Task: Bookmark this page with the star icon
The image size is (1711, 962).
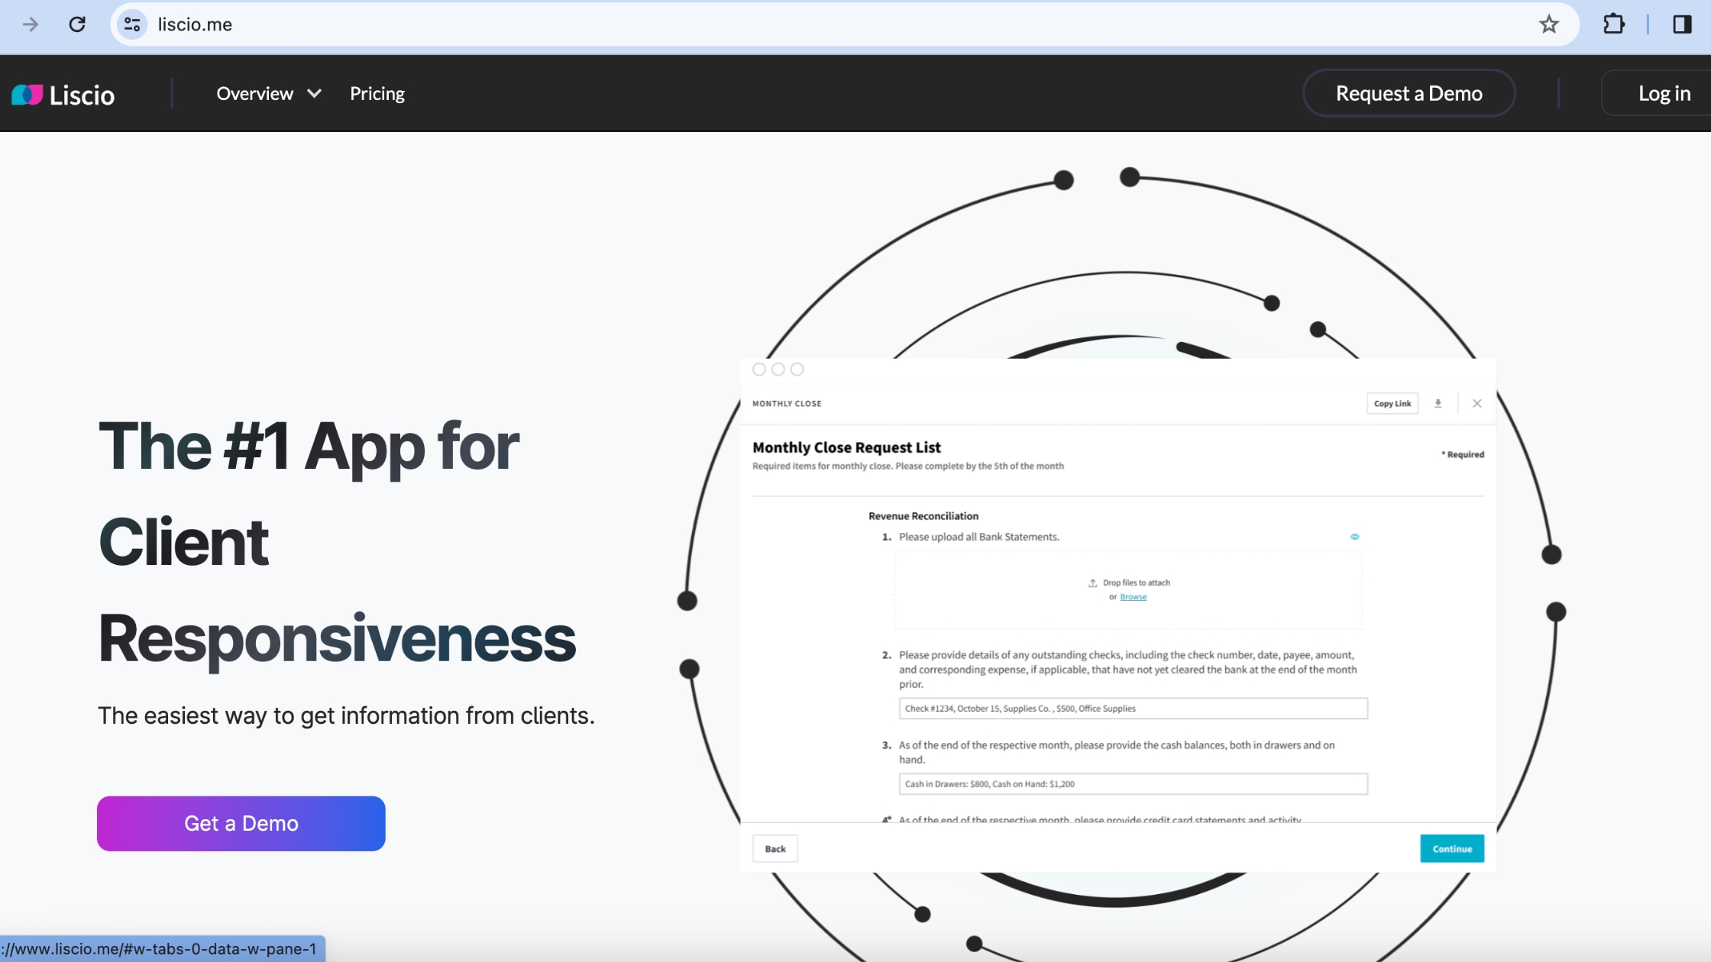Action: pos(1548,24)
